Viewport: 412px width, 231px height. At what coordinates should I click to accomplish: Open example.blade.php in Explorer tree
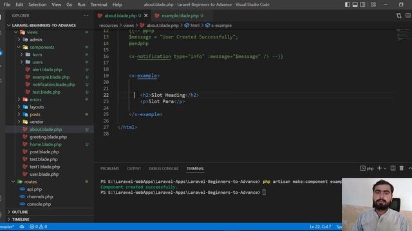click(x=51, y=77)
